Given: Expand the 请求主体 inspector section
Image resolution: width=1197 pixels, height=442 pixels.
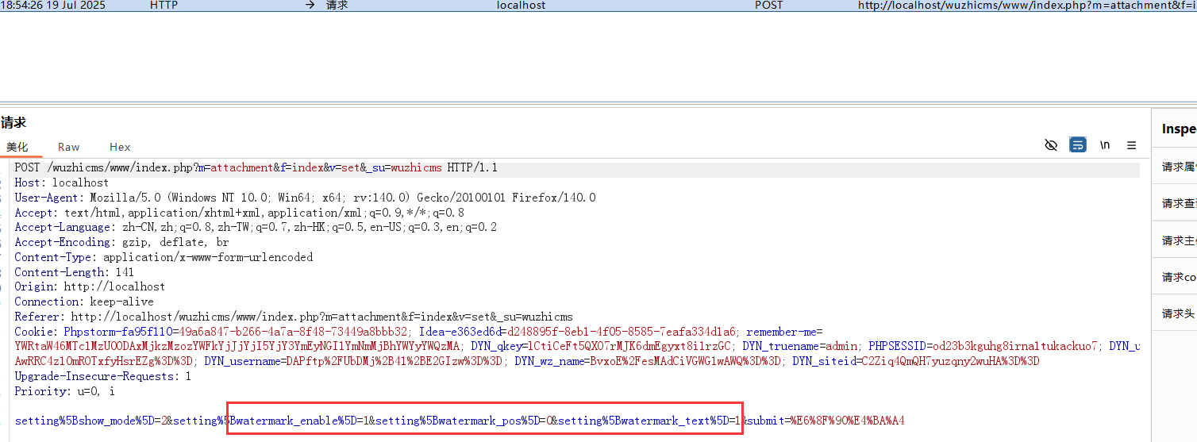Looking at the screenshot, I should [1178, 240].
